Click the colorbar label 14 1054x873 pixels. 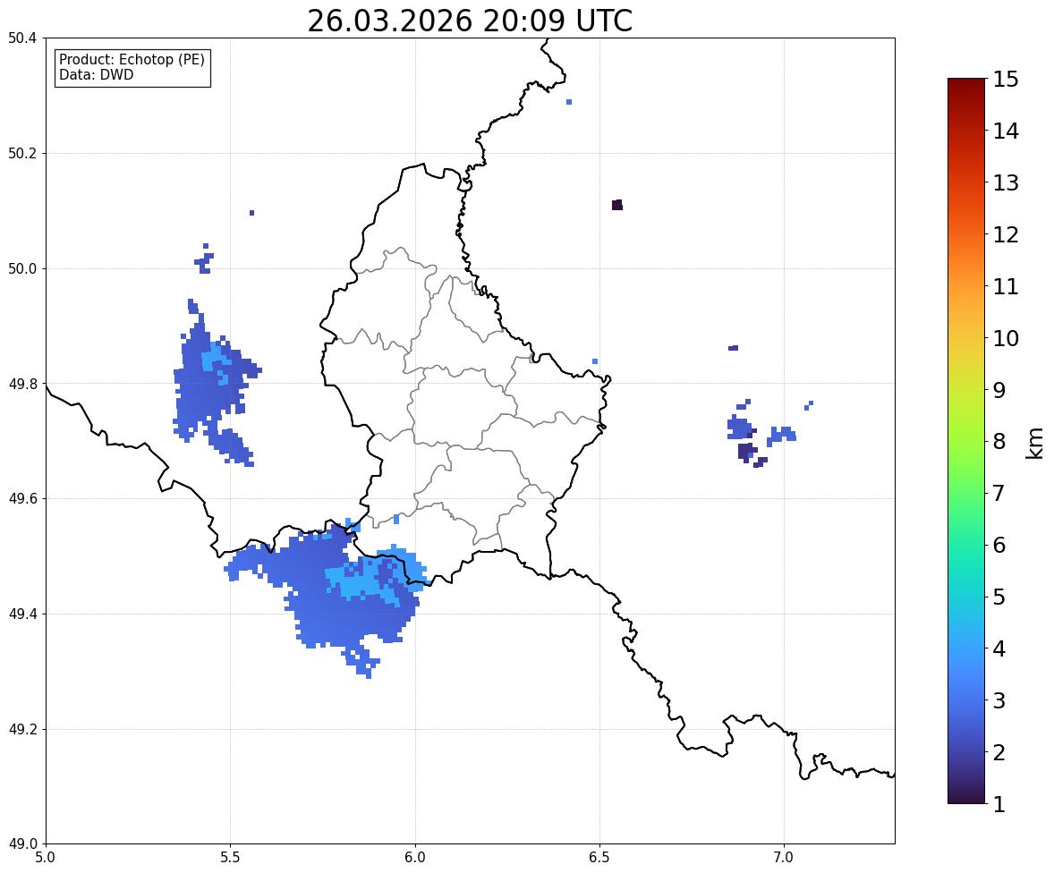point(1006,131)
